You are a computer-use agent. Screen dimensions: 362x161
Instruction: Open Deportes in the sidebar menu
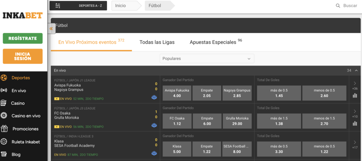pyautogui.click(x=21, y=78)
